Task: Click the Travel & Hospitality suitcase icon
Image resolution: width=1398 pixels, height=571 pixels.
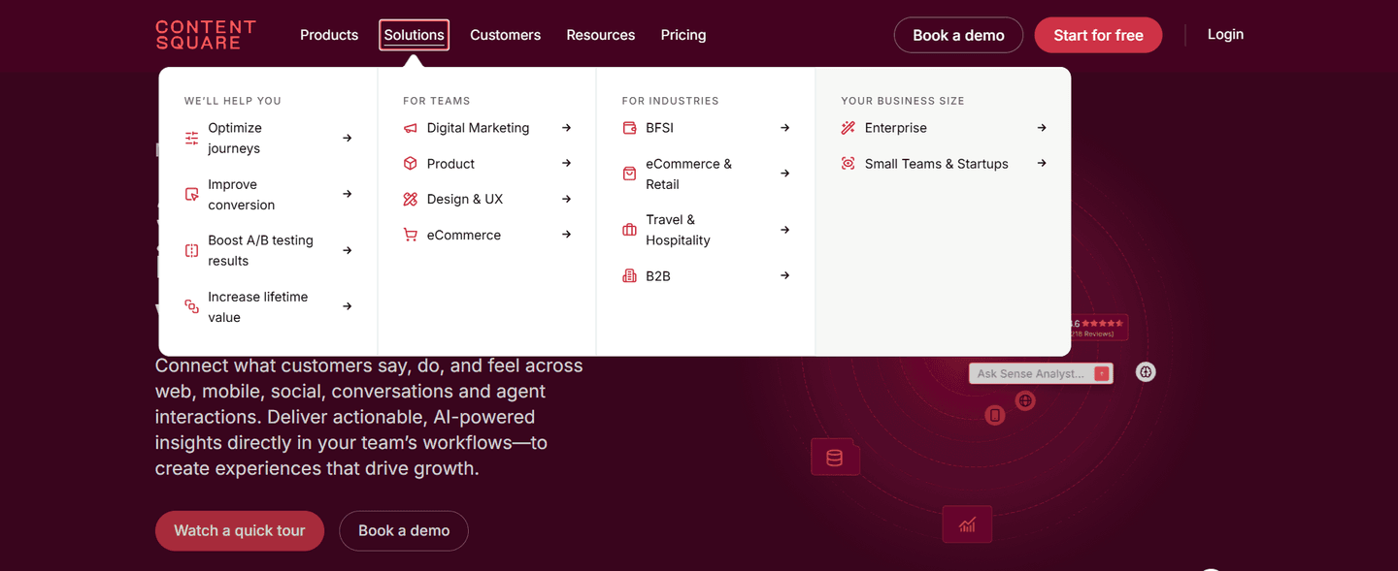Action: tap(629, 231)
